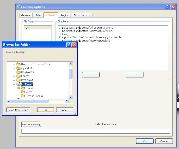Select the Catalog tab
179x149 pixels.
[x=51, y=15]
